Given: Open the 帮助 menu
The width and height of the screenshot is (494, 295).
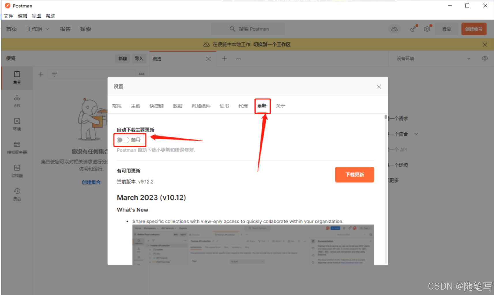Looking at the screenshot, I should pos(50,16).
